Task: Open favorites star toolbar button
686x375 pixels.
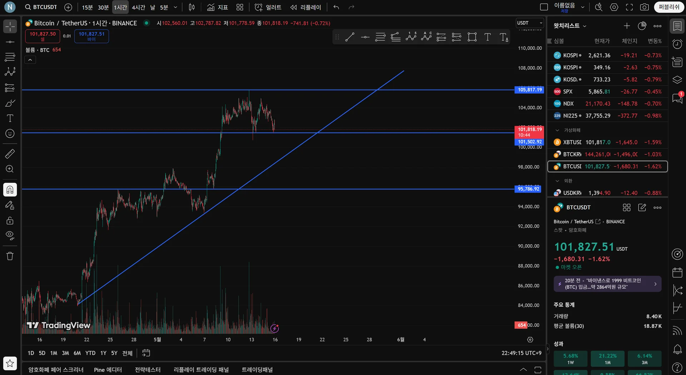Action: [x=10, y=364]
